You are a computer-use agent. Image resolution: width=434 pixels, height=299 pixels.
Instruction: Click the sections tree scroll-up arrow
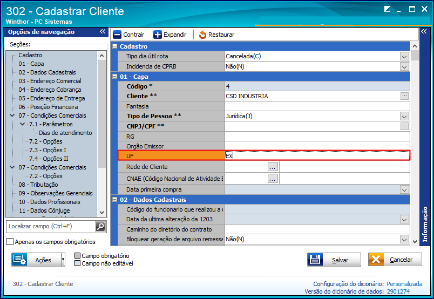(102, 56)
